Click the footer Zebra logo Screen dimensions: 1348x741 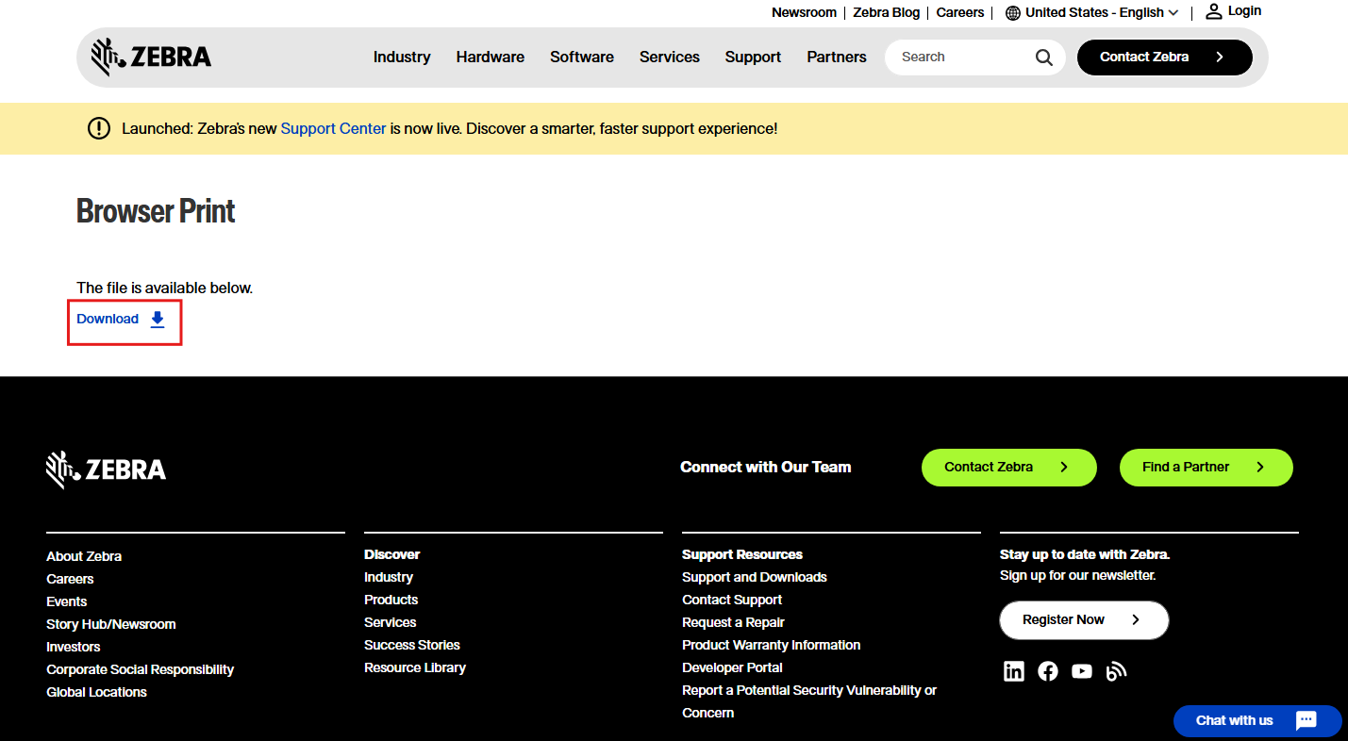(107, 469)
